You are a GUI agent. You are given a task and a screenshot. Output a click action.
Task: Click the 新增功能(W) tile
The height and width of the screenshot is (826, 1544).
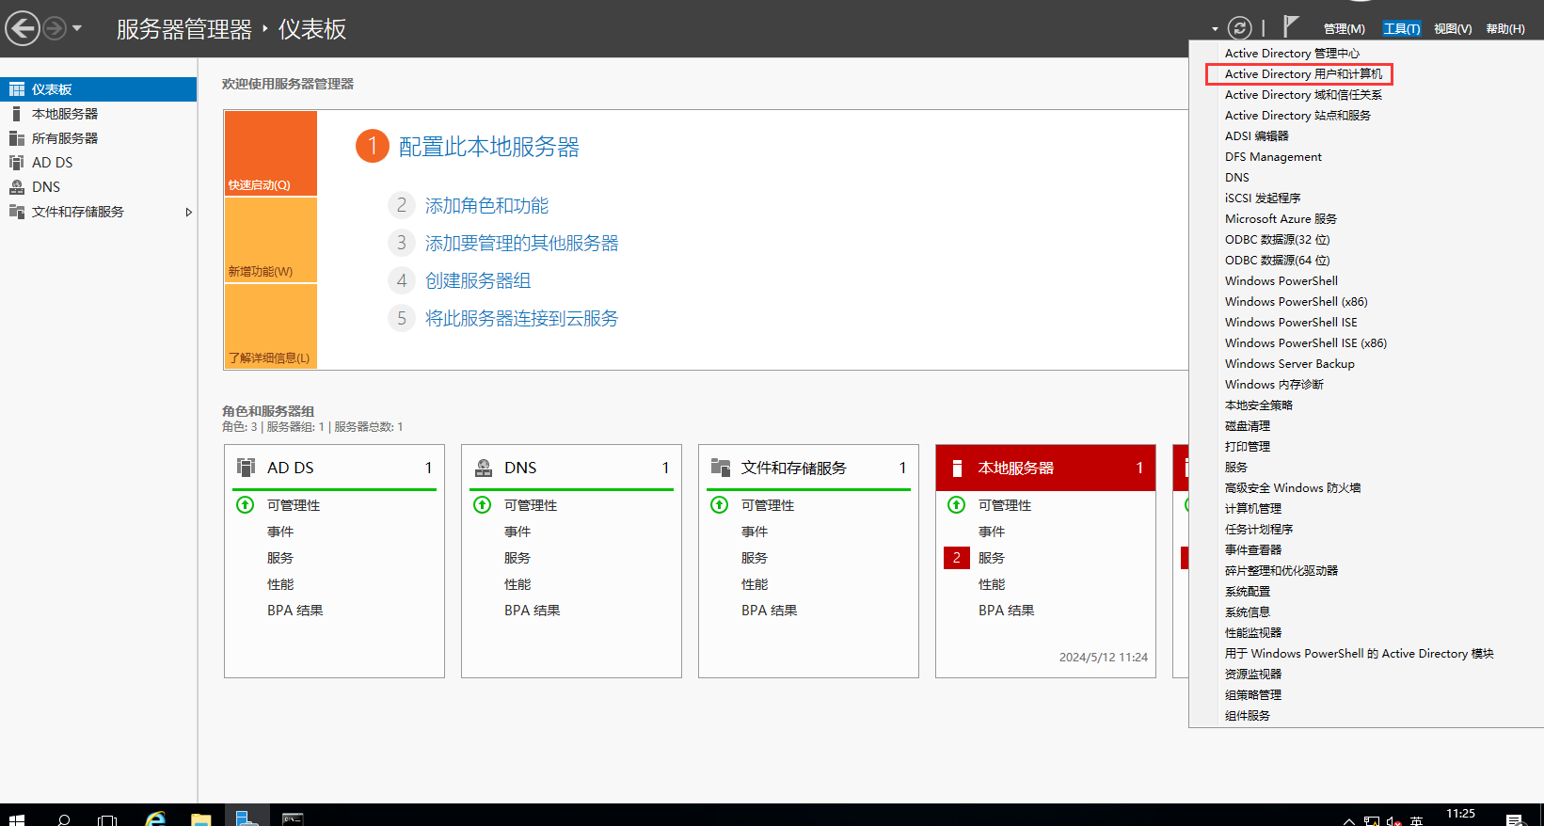tap(271, 240)
